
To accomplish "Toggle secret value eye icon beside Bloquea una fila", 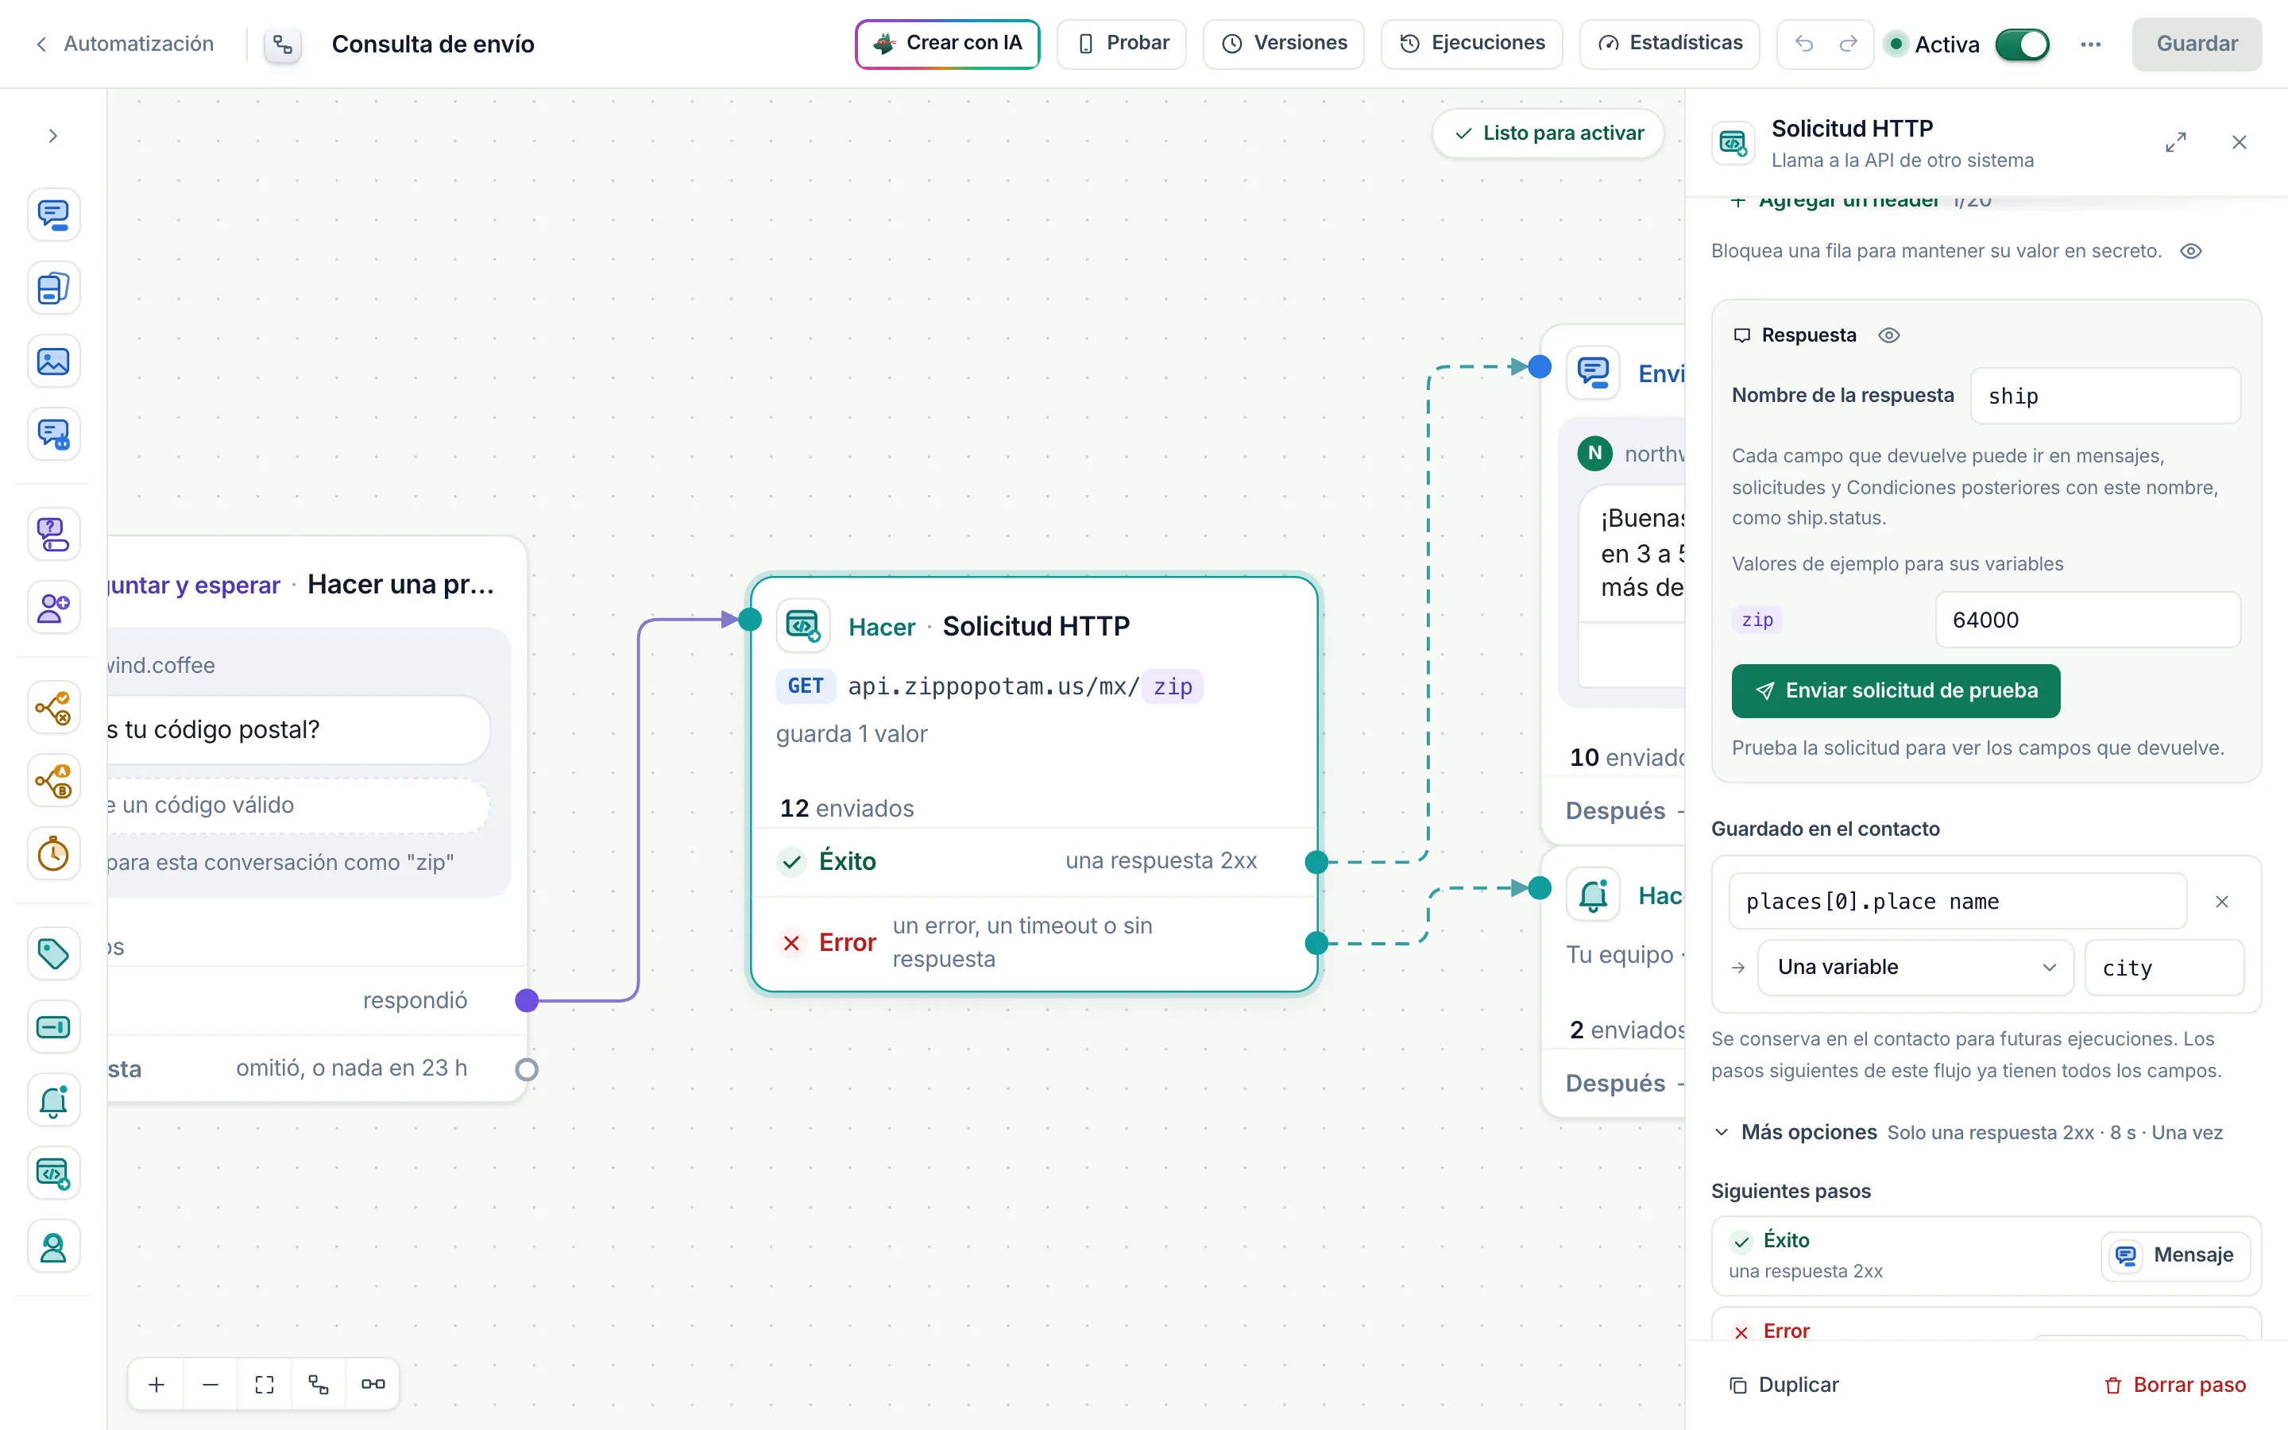I will [2190, 250].
